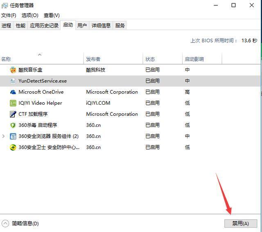Screen dimensions: 262x232
Task: Click 已启用 status in IQIYI row
Action: pos(152,103)
